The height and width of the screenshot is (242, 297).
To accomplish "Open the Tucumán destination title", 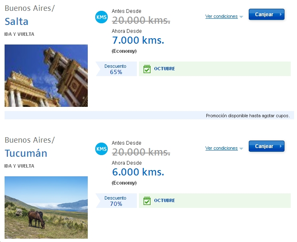I will (26, 153).
